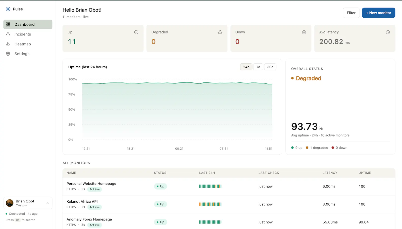This screenshot has height=229, width=402.
Task: Click the Hello Brian Obot! heading
Action: click(82, 10)
